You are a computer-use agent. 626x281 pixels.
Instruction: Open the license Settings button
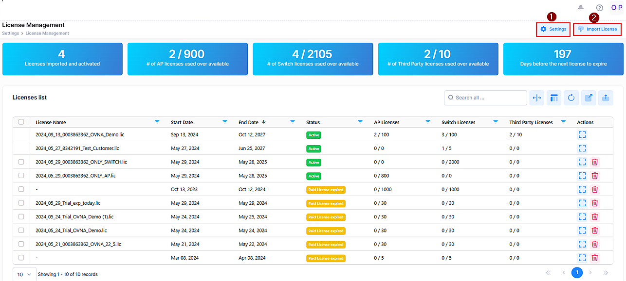click(x=553, y=29)
